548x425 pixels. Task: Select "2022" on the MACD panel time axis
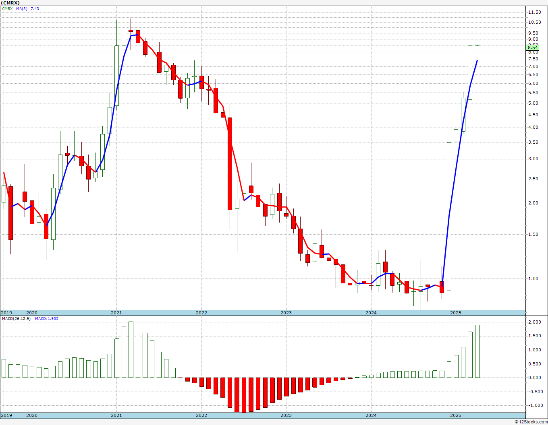click(201, 415)
